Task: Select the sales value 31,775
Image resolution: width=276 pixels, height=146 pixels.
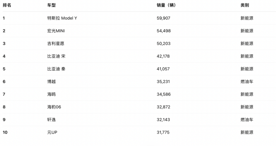Action: point(163,132)
